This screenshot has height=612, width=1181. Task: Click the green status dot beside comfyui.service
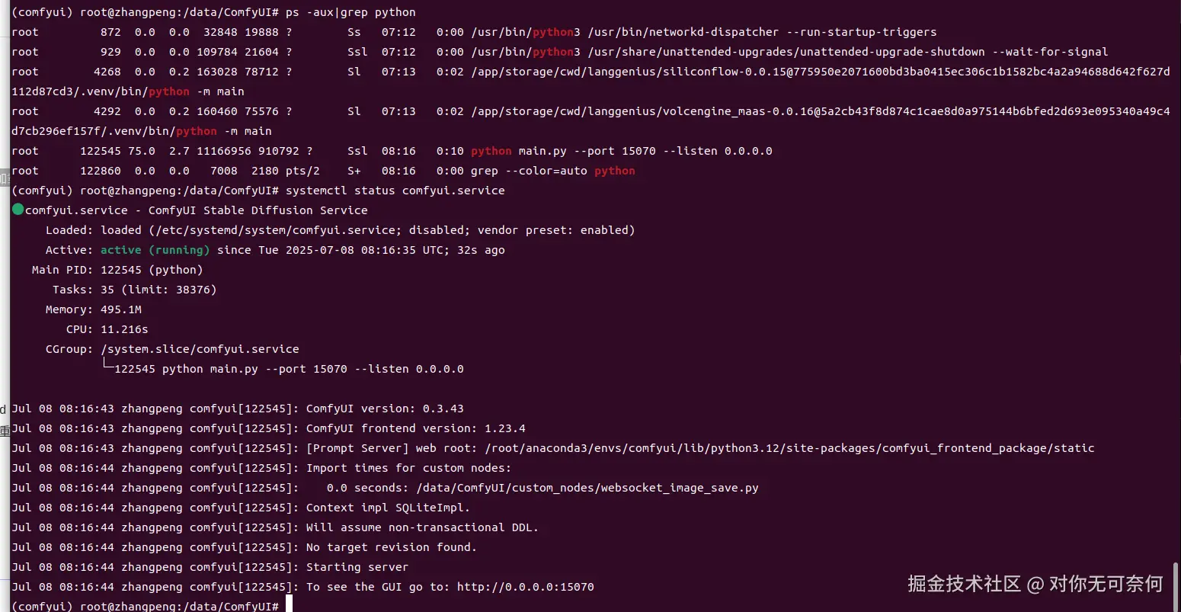pos(18,210)
